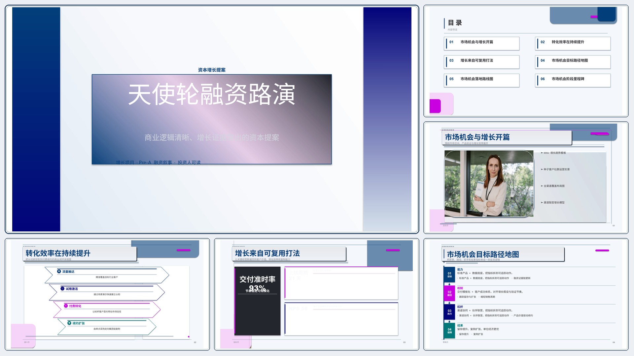This screenshot has height=356, width=634.
Task: Click contents entry 05 市场机会落地路线图
Action: [482, 80]
